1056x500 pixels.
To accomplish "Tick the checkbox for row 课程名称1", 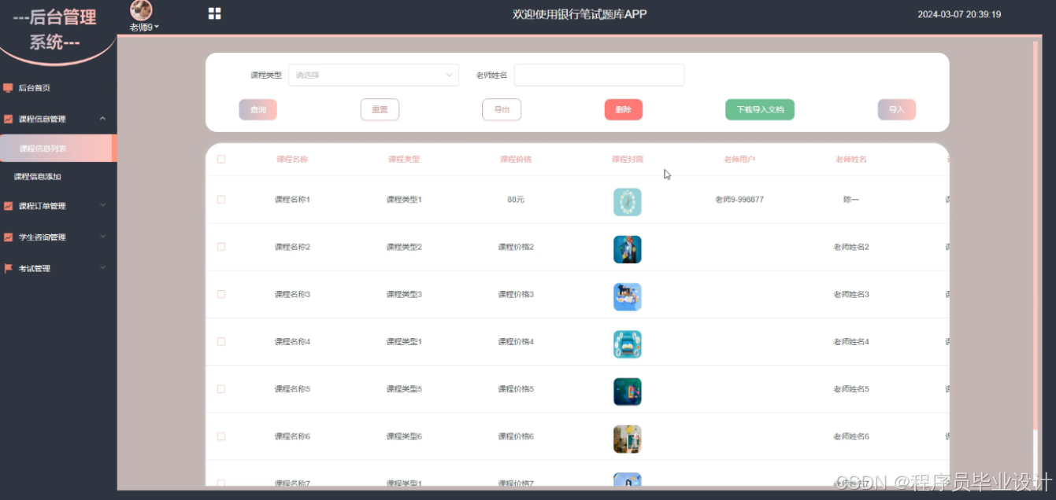I will point(221,199).
